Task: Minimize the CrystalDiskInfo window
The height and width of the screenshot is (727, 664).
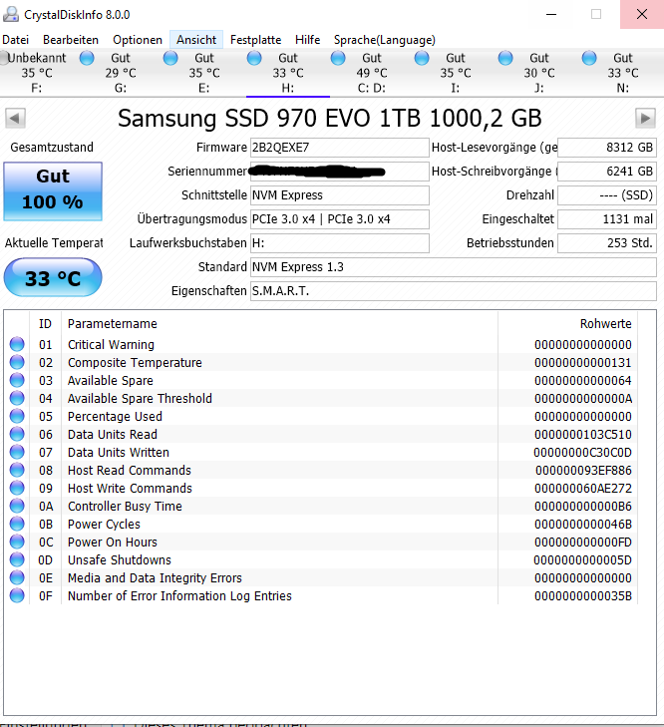Action: pyautogui.click(x=551, y=14)
